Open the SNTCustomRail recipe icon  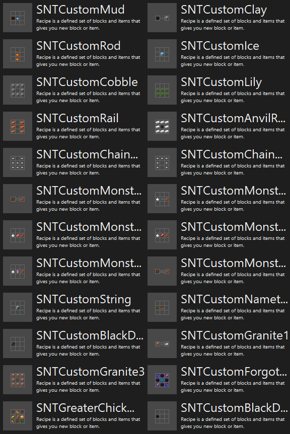pos(18,126)
